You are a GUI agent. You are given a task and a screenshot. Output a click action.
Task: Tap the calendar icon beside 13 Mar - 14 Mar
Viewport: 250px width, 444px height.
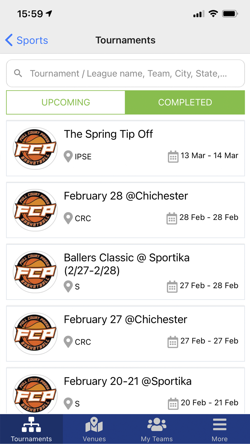(x=173, y=157)
